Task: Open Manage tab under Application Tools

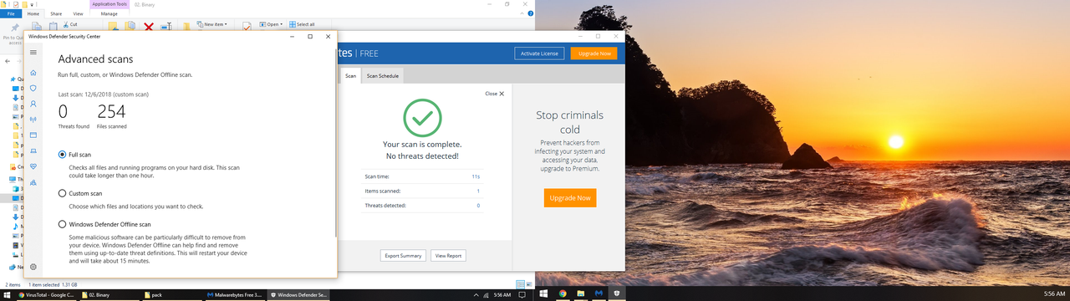Action: [x=110, y=14]
